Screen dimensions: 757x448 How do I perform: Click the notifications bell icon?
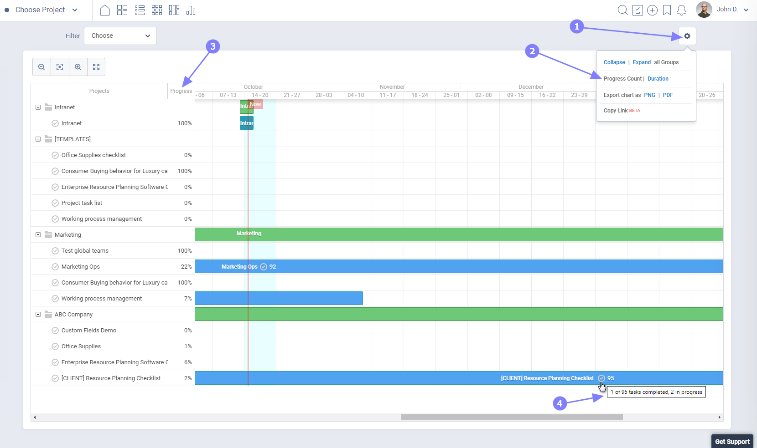[682, 10]
